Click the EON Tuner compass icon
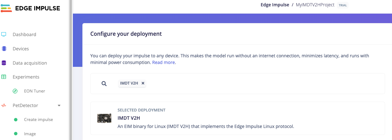 15,91
